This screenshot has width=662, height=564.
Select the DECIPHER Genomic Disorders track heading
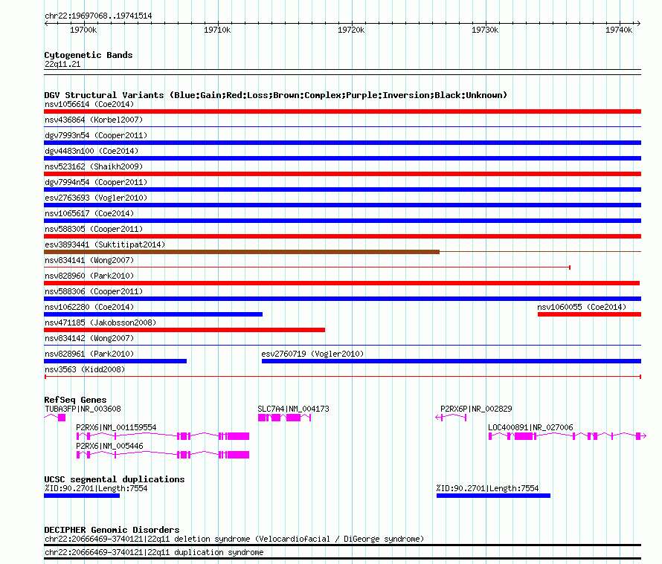point(112,530)
